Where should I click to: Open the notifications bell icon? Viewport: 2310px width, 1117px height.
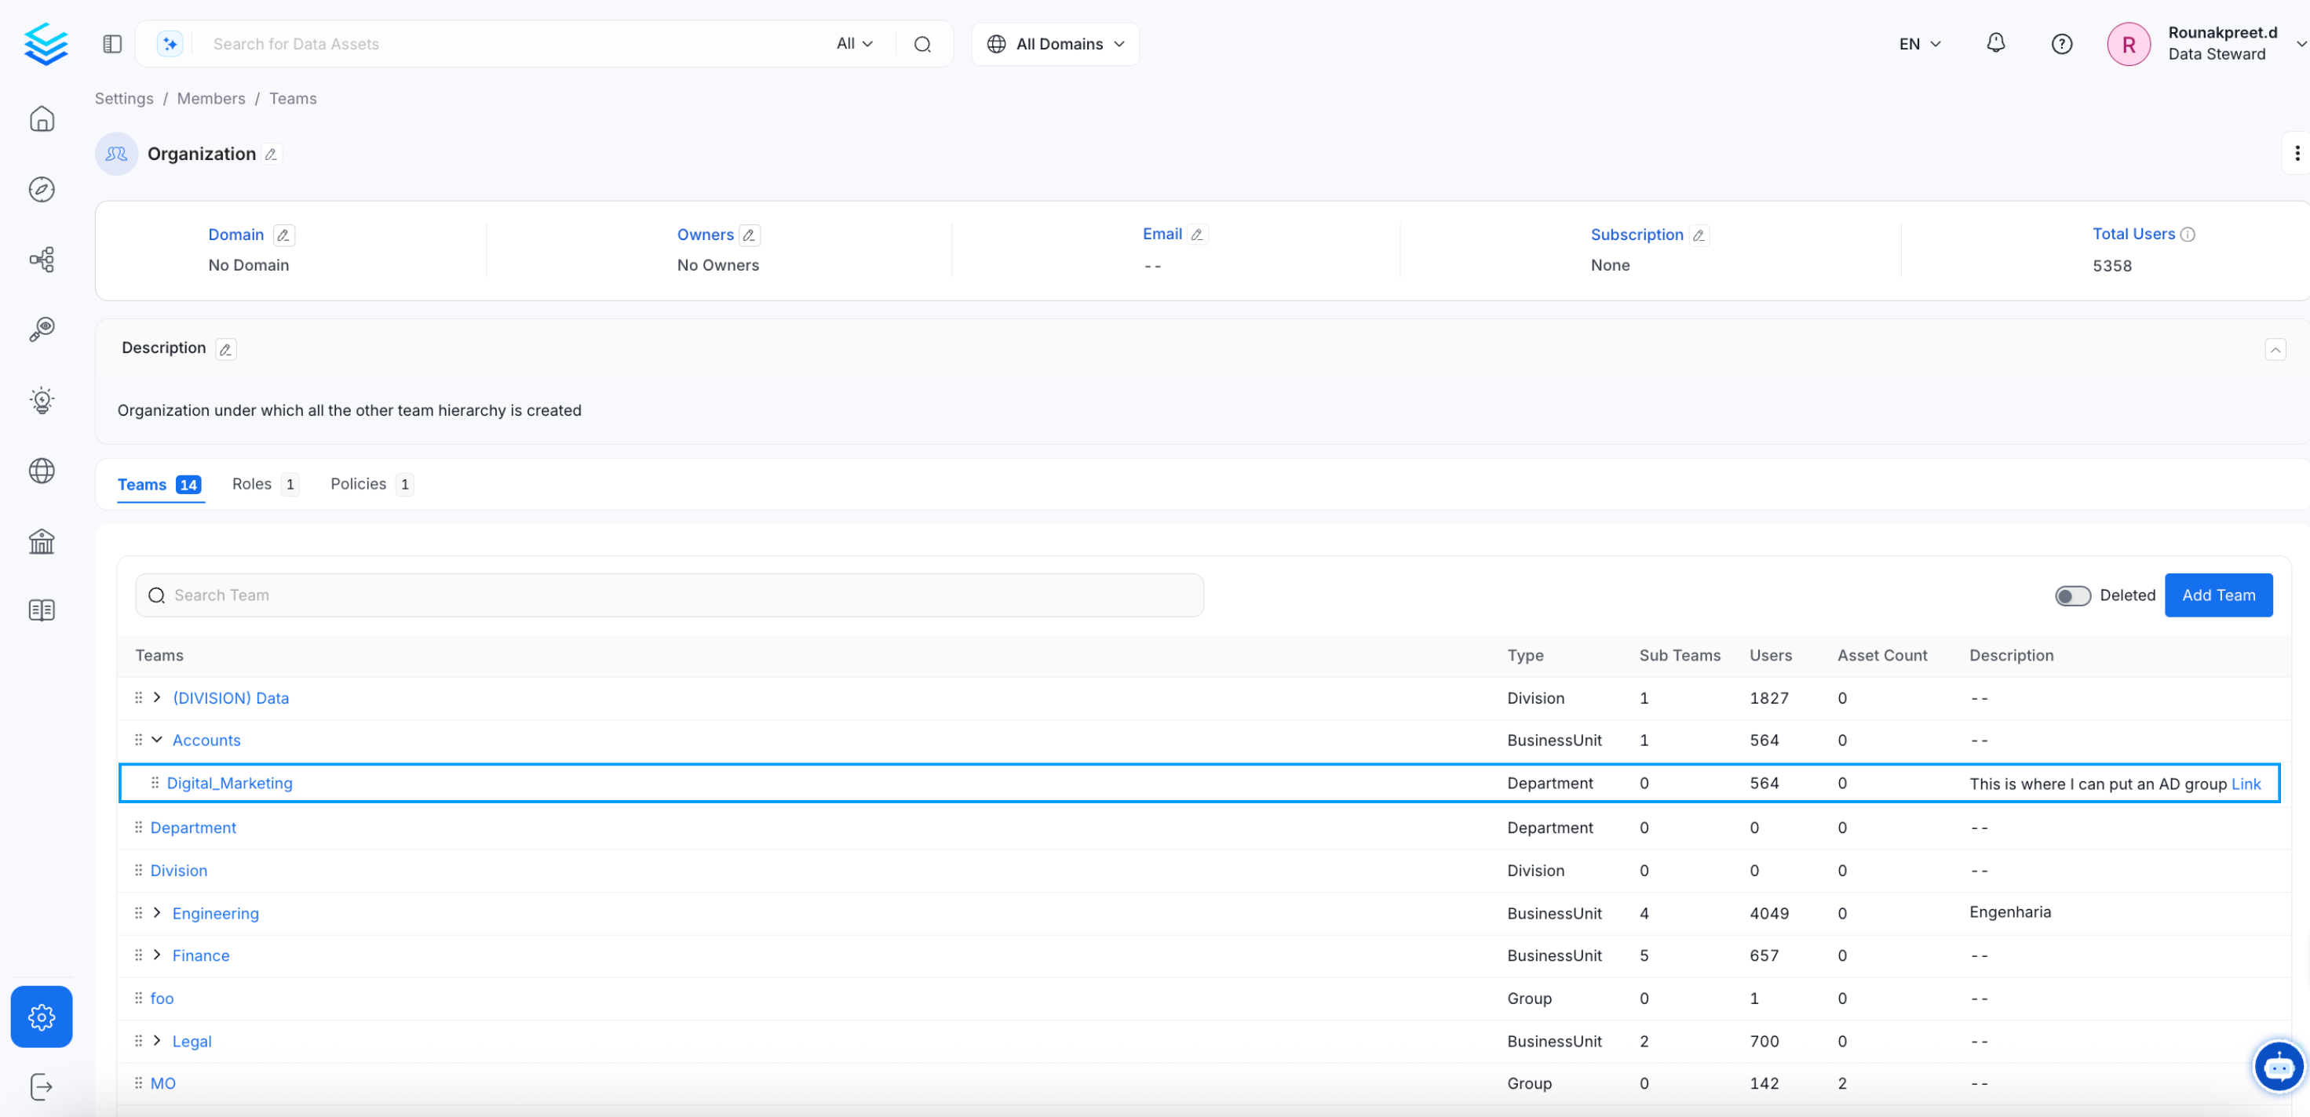[1995, 43]
